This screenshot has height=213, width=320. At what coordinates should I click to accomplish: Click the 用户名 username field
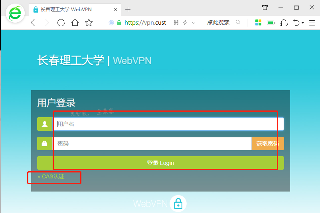point(168,124)
